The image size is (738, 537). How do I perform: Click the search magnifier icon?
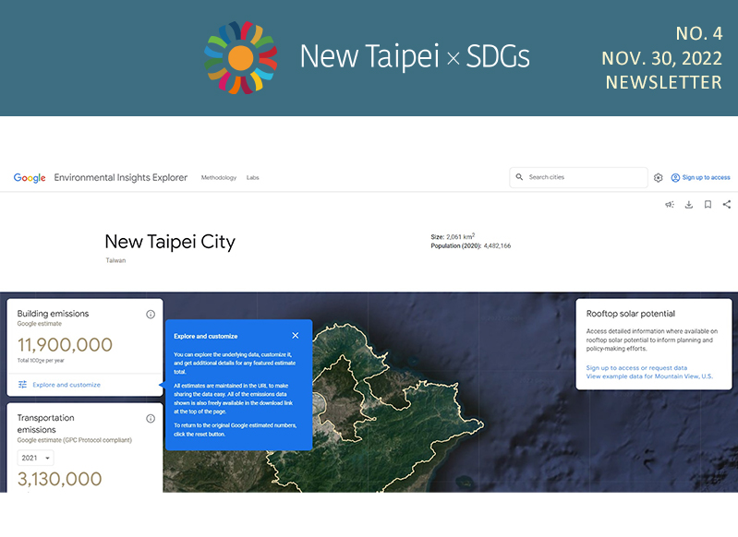519,177
